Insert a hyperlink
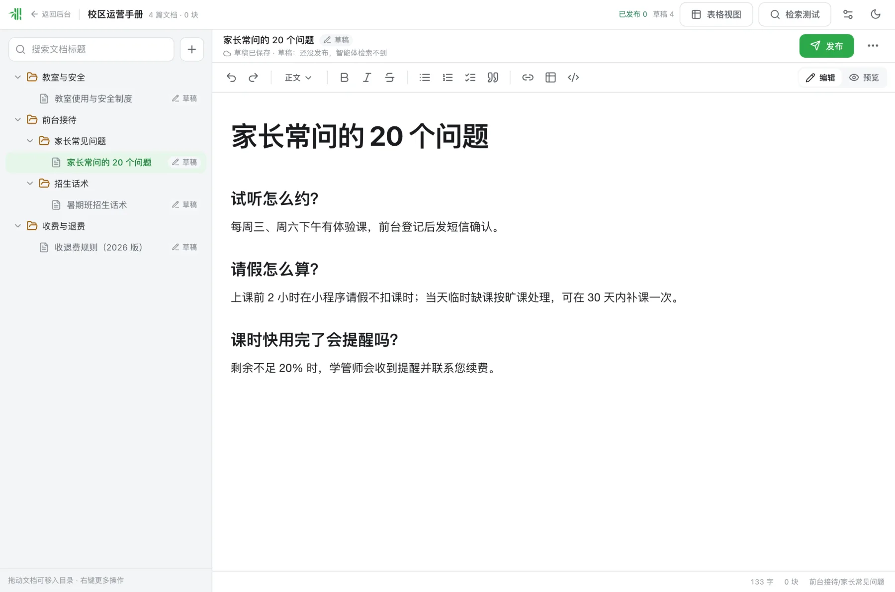 (528, 78)
